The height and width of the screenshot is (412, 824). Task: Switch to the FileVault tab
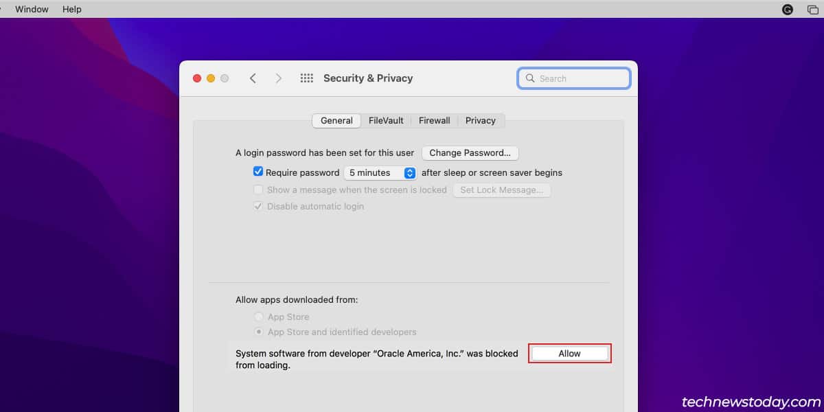click(x=386, y=120)
